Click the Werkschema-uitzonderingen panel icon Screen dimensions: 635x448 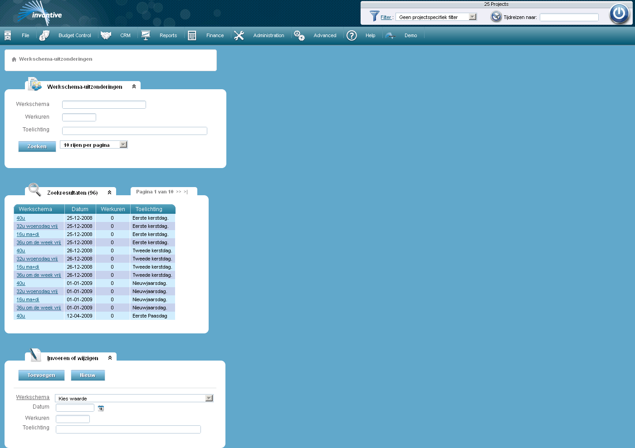point(35,84)
